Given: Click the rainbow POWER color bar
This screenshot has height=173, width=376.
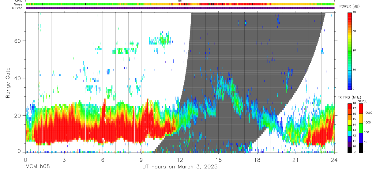Looking at the screenshot, I should point(350,51).
